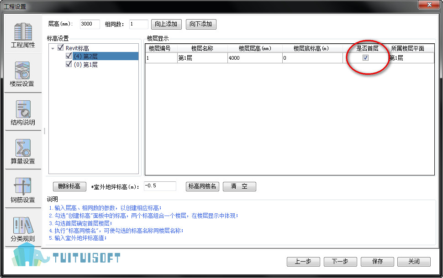Uncheck the (4) 第2层 level checkbox
Image resolution: width=443 pixels, height=278 pixels.
(69, 56)
